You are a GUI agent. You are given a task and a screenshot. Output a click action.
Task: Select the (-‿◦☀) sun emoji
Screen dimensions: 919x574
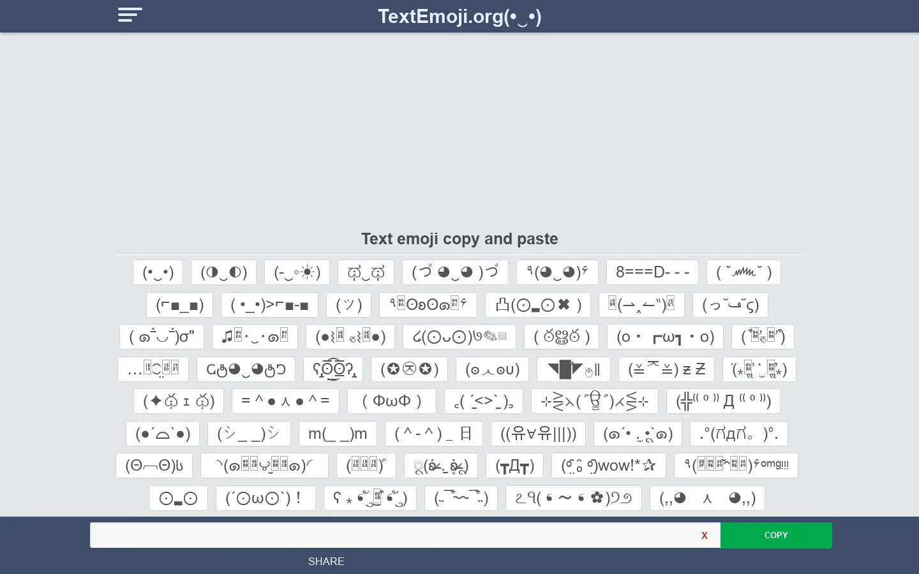(297, 272)
